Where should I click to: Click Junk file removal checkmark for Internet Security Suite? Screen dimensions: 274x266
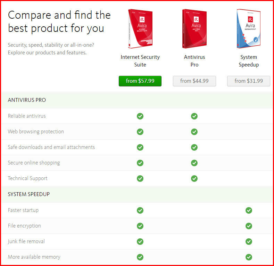tap(140, 242)
